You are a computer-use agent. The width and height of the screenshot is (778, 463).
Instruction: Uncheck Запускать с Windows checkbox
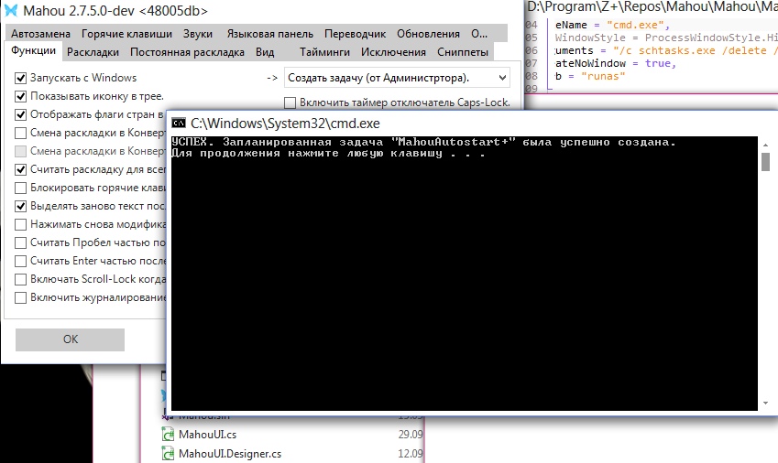(20, 78)
